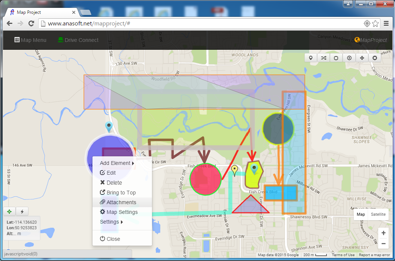Go forward in browser history

20,24
